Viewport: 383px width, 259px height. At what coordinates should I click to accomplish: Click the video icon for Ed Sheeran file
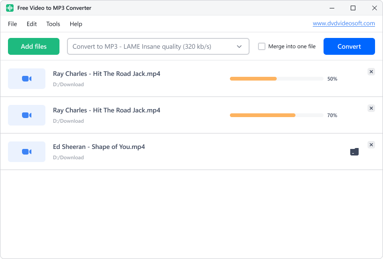pos(27,152)
